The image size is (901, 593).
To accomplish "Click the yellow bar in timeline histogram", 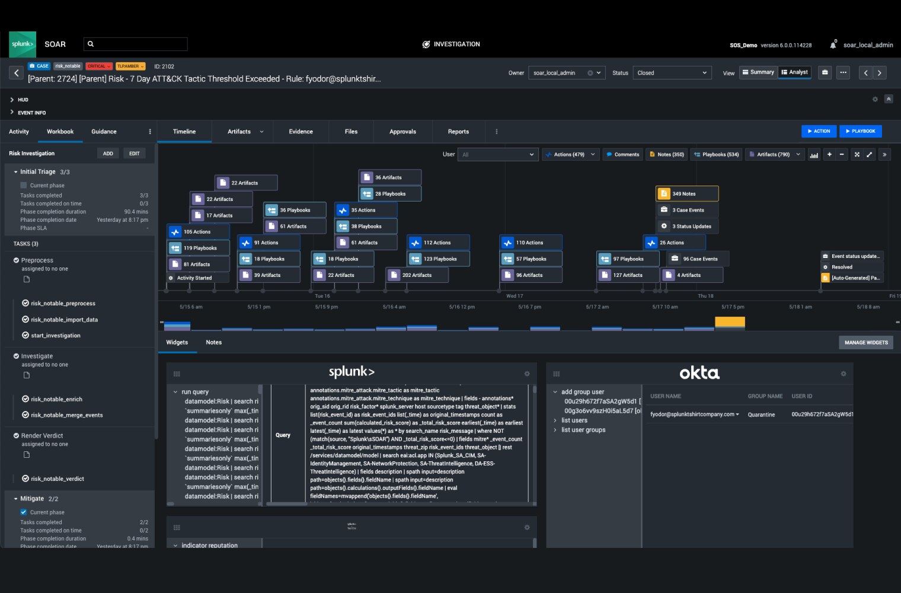I will [730, 322].
